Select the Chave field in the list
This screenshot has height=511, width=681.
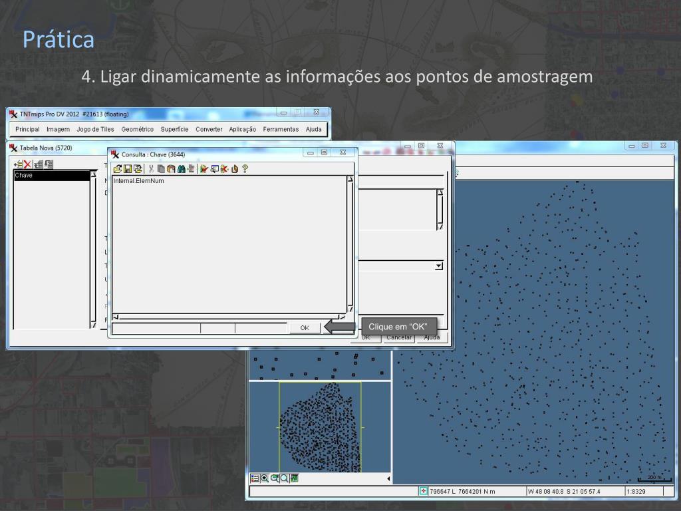coord(52,175)
